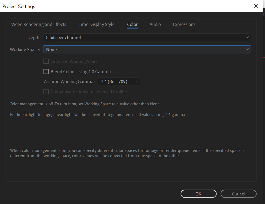
Task: Click the 2.4 (Rec. 709) gamma value
Action: 114,81
